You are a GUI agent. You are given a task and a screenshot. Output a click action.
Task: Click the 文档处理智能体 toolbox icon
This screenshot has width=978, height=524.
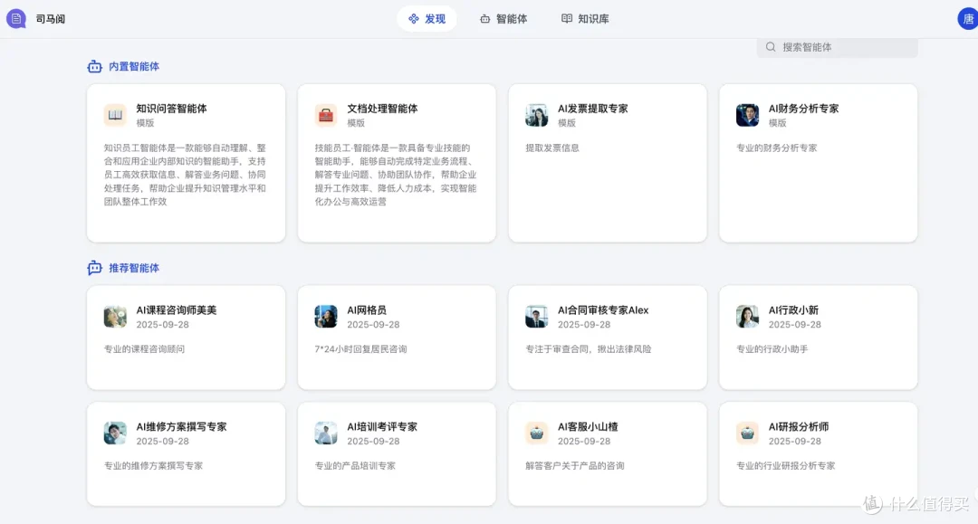(326, 115)
